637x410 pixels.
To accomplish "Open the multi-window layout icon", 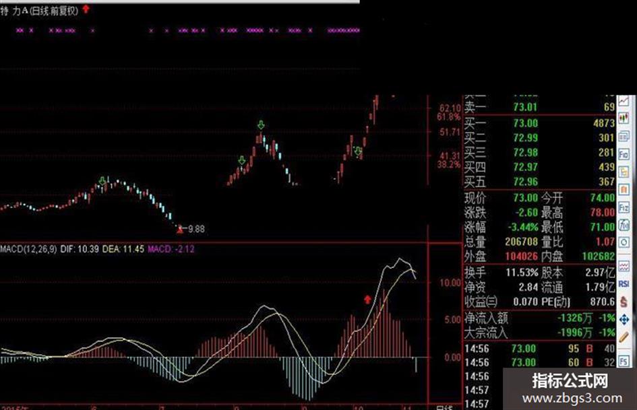I will click(x=624, y=137).
